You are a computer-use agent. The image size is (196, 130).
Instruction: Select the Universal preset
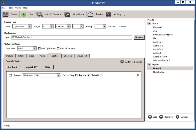click(157, 27)
